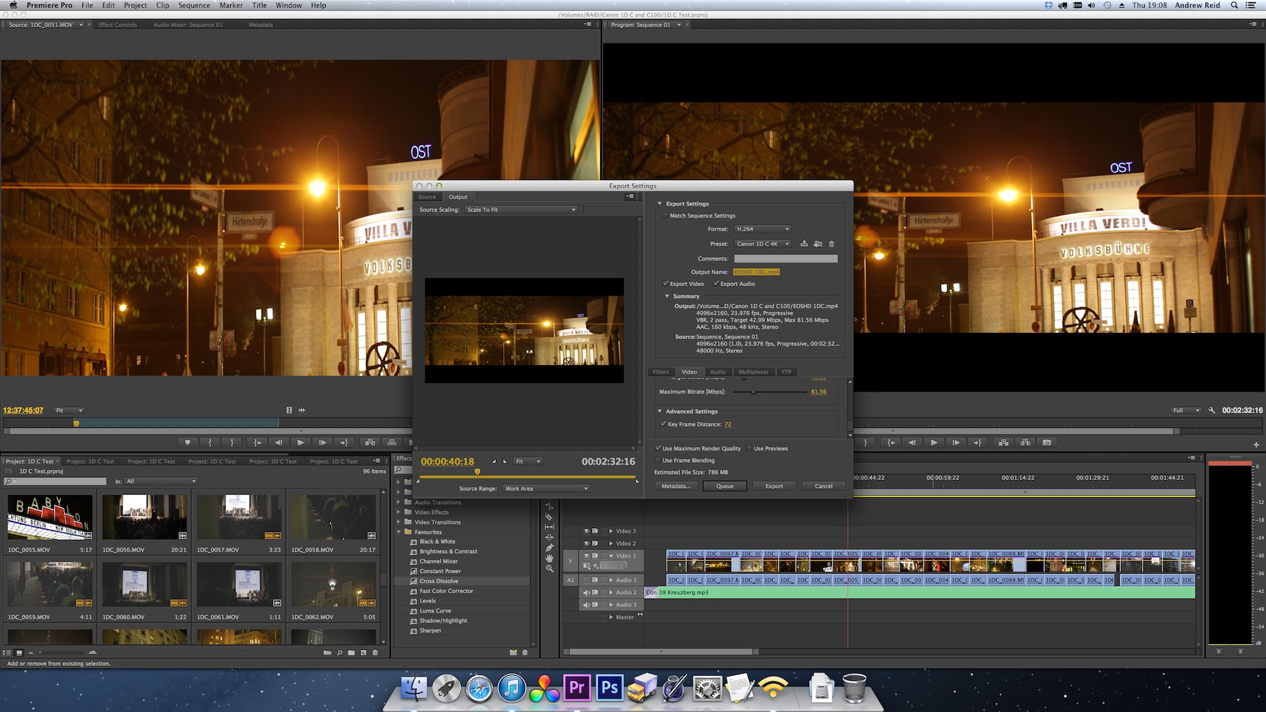Switch to the Filters tab in Export Settings
Viewport: 1266px width, 712px height.
coord(661,372)
